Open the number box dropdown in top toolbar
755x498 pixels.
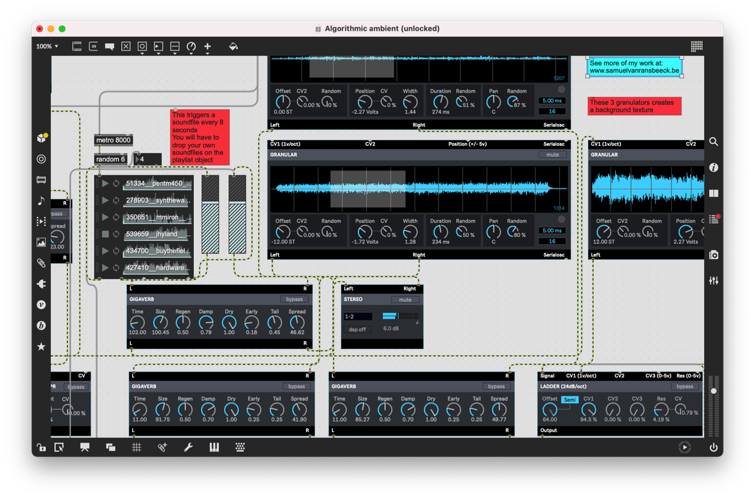159,47
